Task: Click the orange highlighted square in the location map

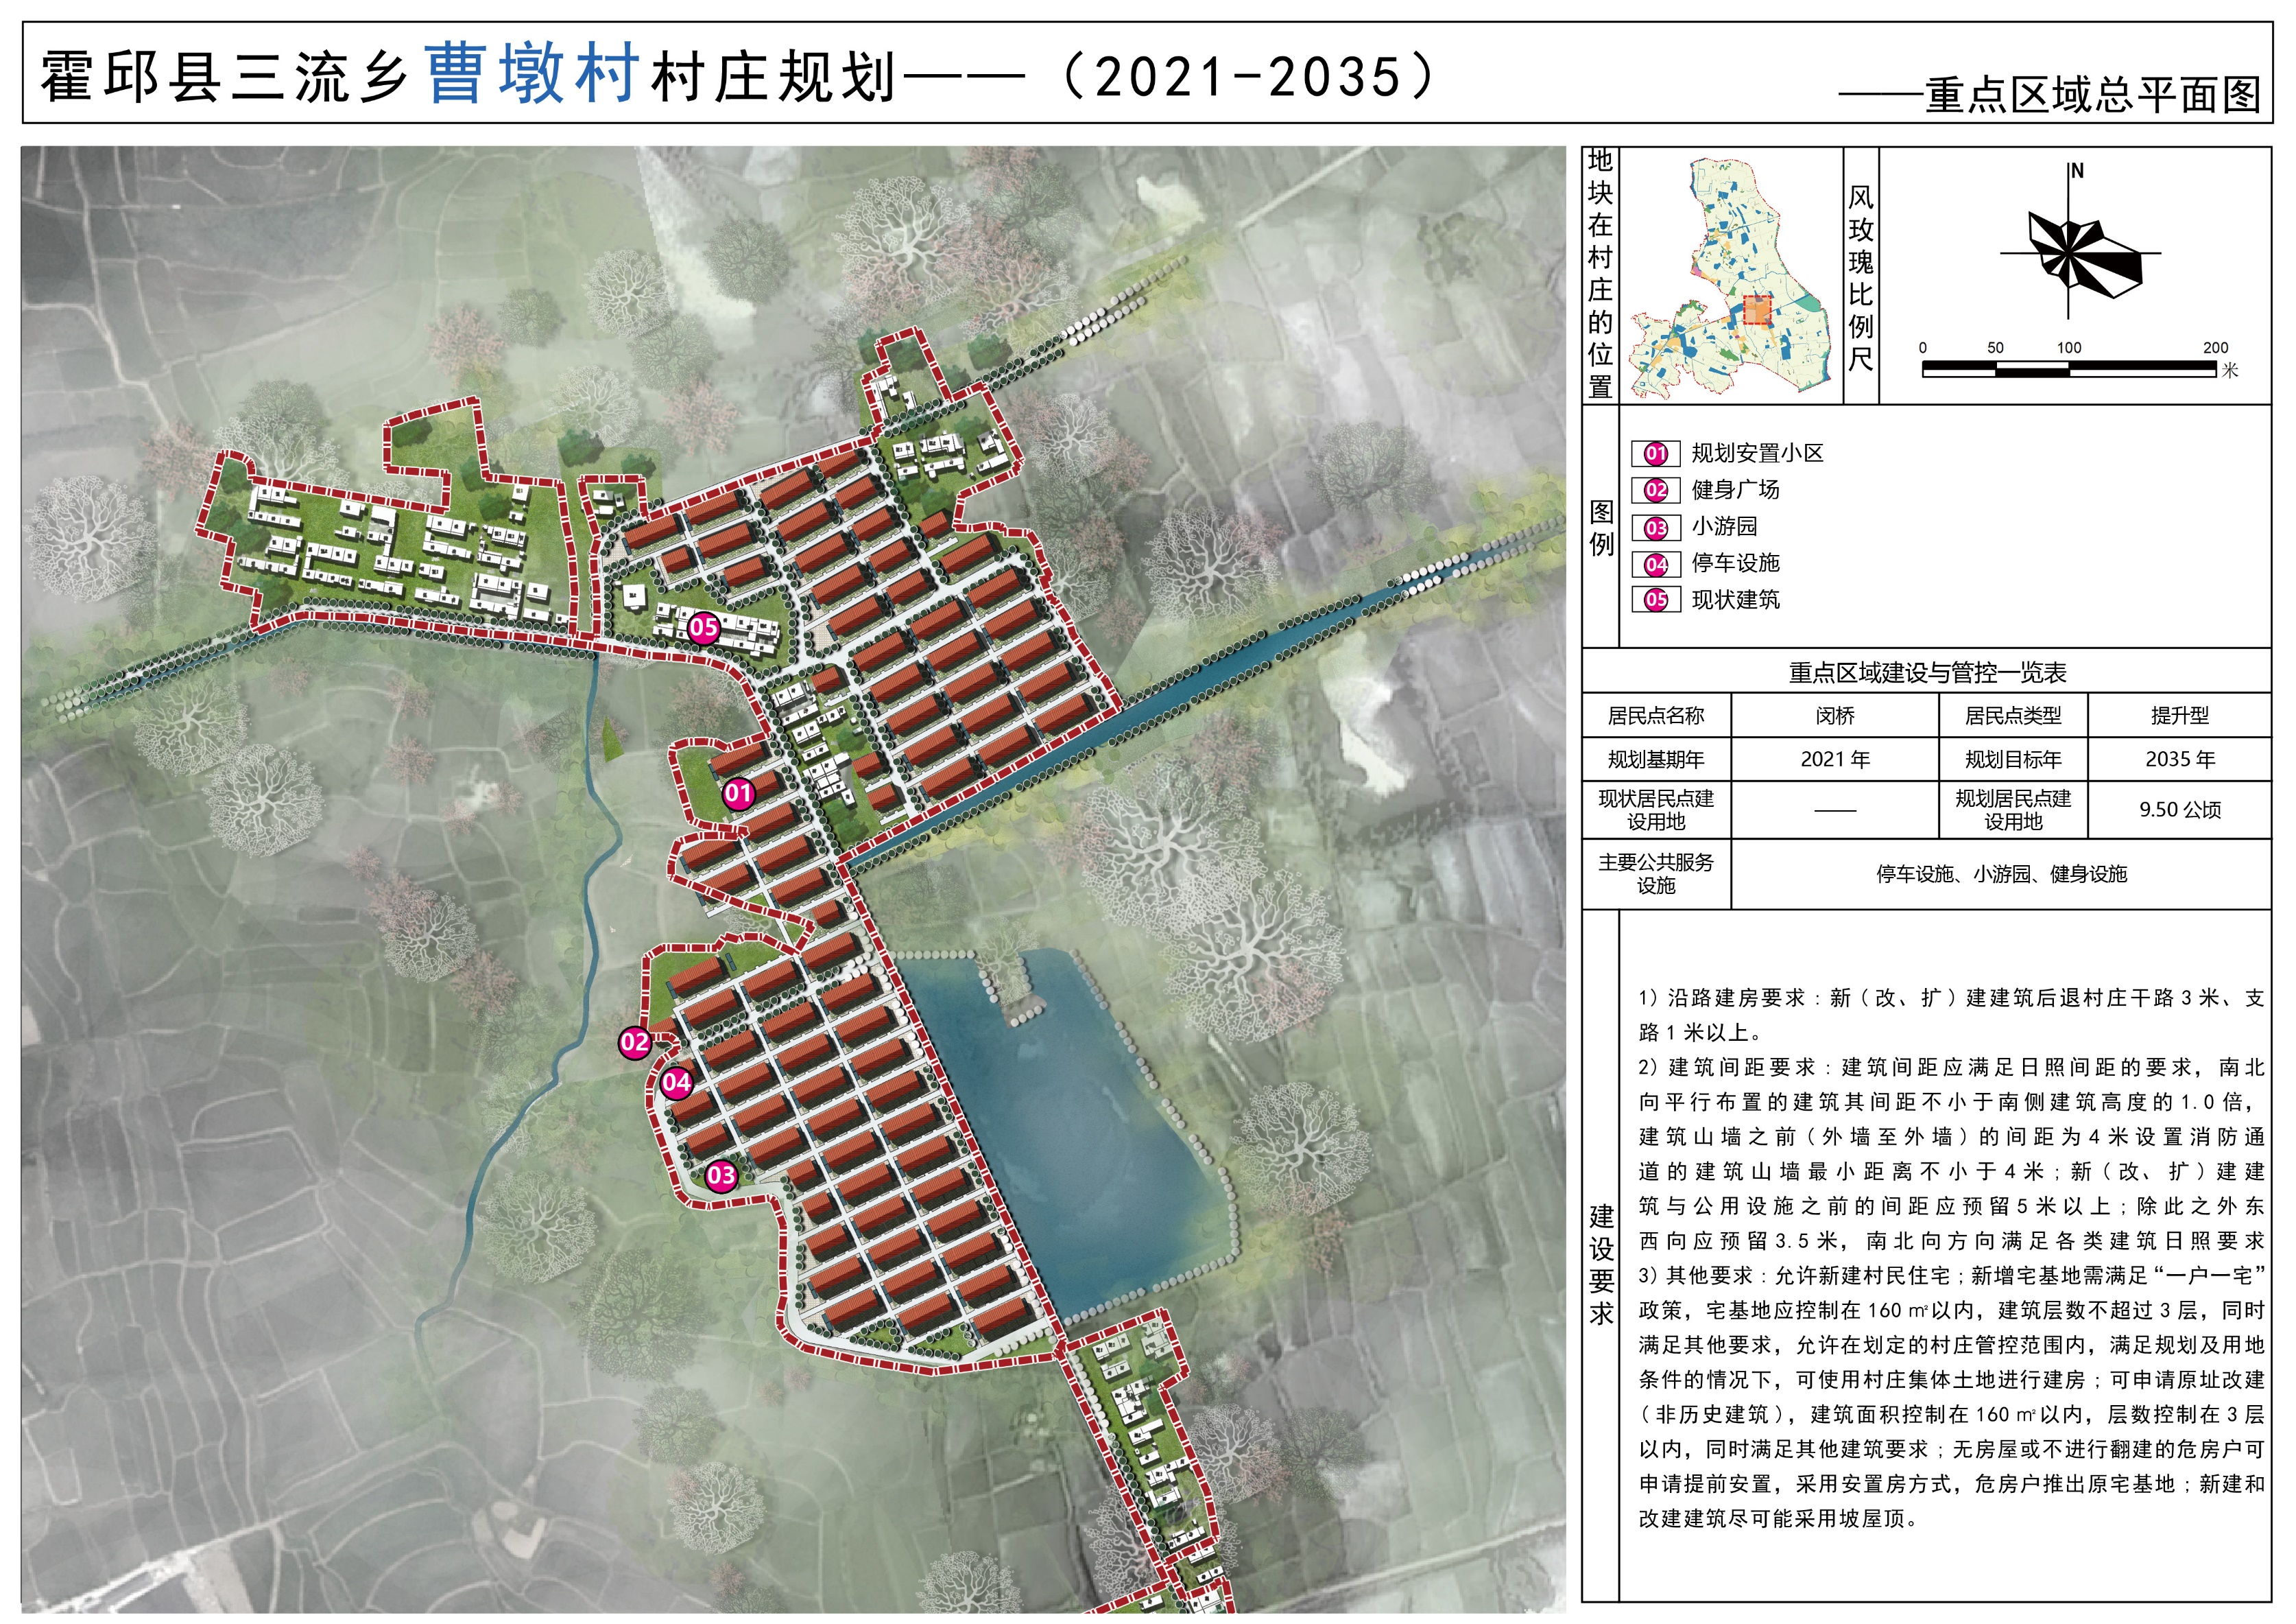Action: coord(1757,311)
